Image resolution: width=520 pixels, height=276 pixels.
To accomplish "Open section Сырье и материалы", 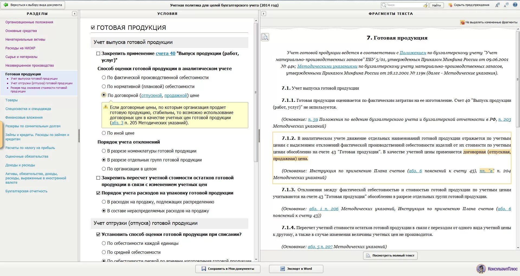I will pyautogui.click(x=21, y=57).
